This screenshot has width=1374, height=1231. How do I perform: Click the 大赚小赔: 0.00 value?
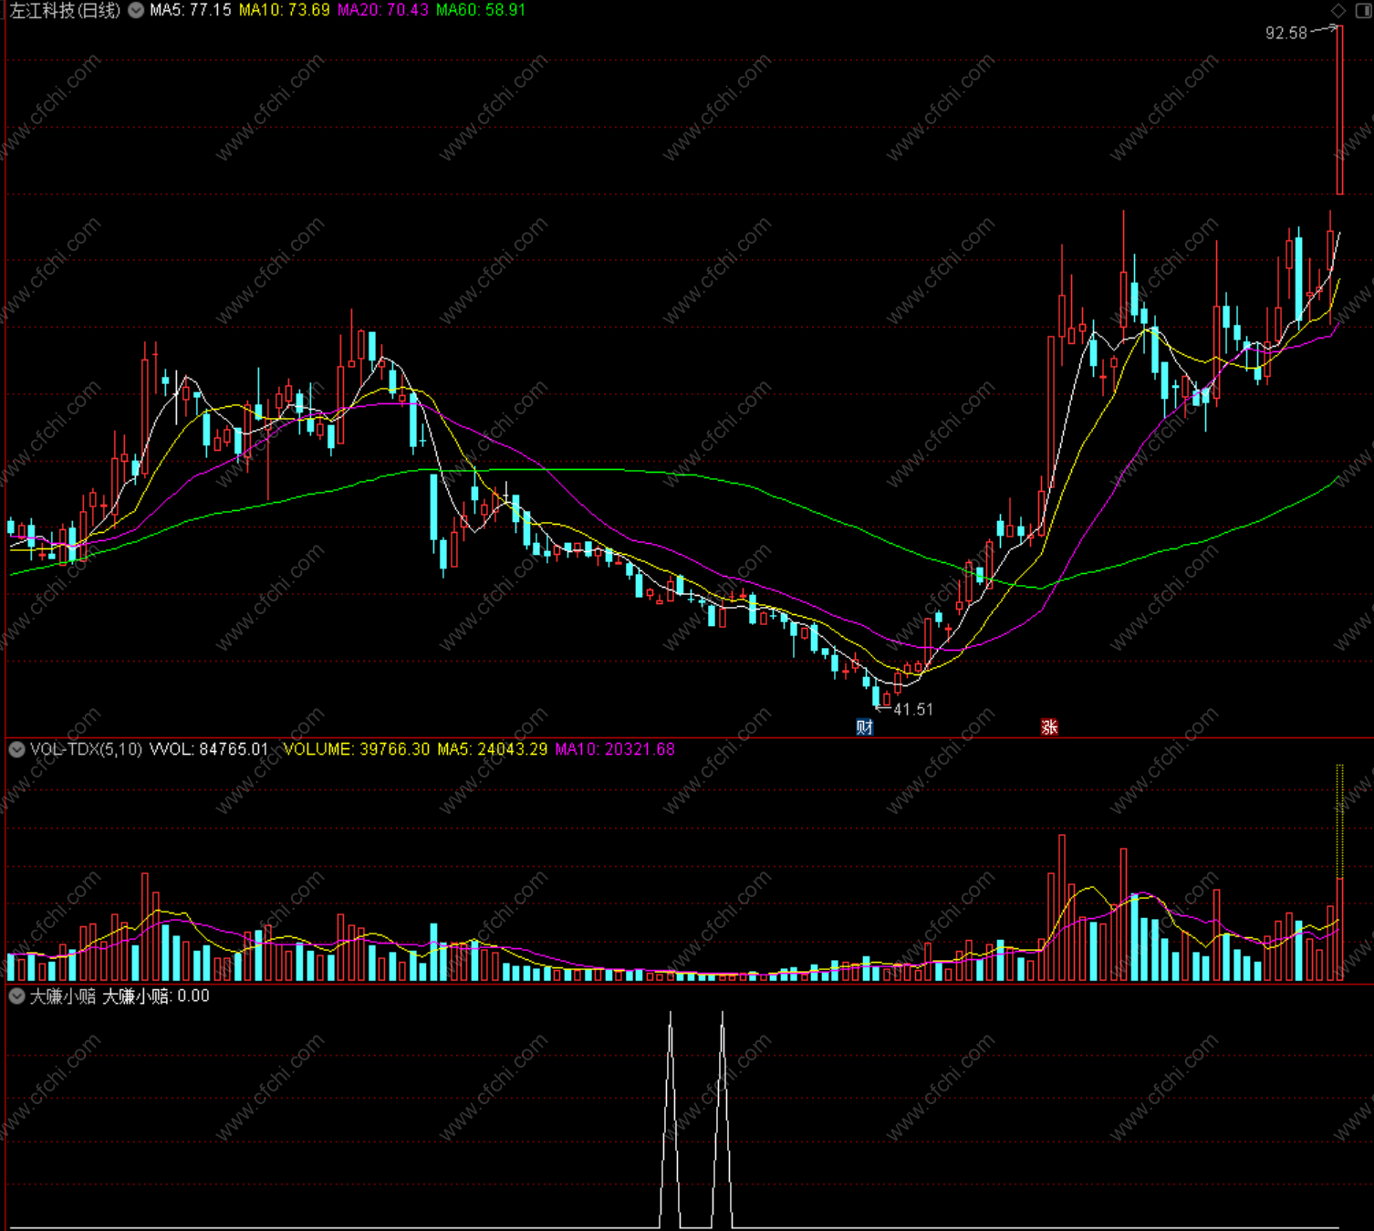(155, 996)
